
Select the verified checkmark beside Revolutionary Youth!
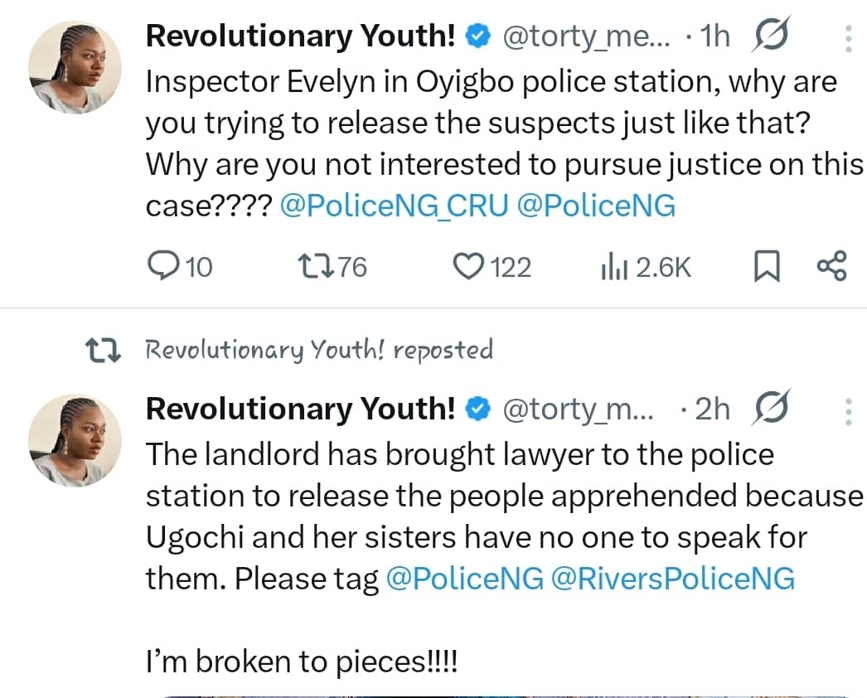(x=477, y=35)
